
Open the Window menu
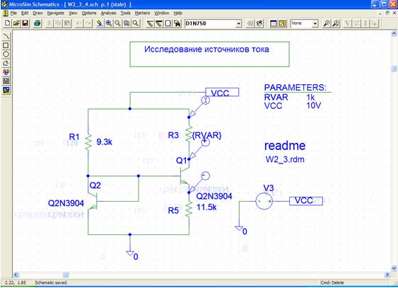tap(162, 13)
